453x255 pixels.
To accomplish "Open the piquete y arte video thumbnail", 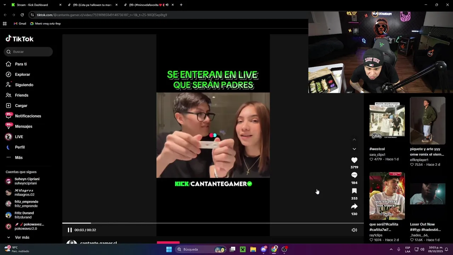I will click(428, 120).
